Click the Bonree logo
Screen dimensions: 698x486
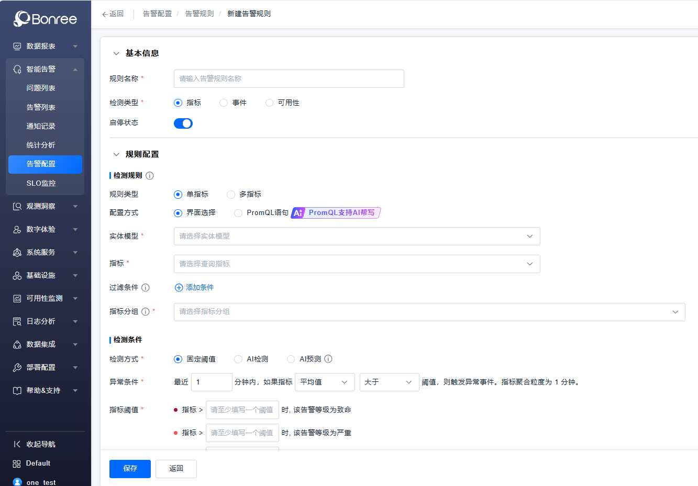(45, 18)
